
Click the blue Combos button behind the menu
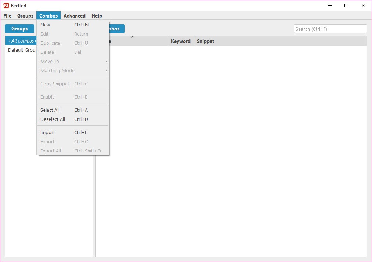tap(117, 29)
